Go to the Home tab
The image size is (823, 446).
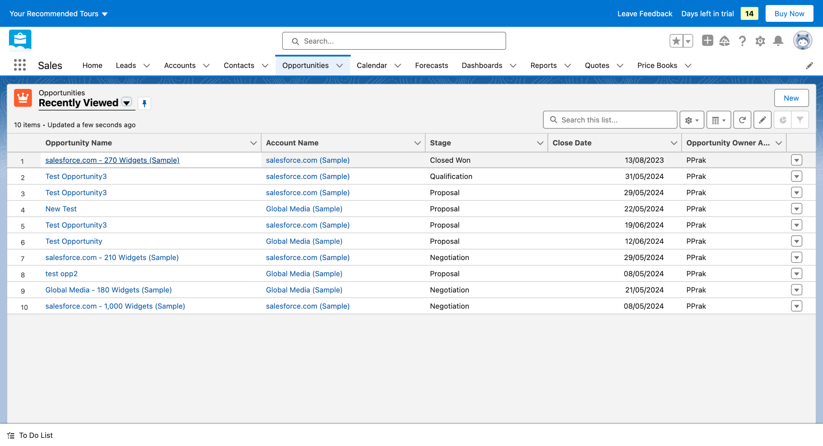[x=92, y=66]
